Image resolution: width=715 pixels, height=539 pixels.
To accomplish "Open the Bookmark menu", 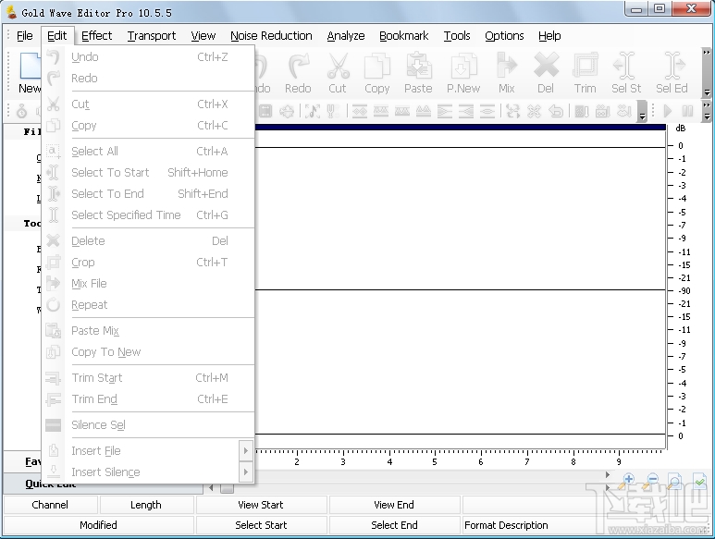I will (x=403, y=35).
